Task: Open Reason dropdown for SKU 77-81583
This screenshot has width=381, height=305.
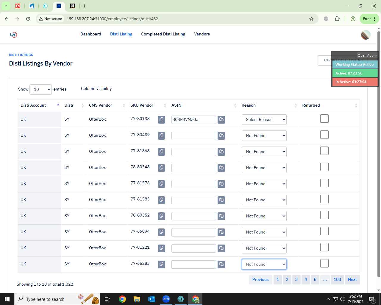Action: point(264,200)
